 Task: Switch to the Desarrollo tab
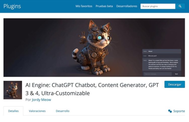pos(62,111)
